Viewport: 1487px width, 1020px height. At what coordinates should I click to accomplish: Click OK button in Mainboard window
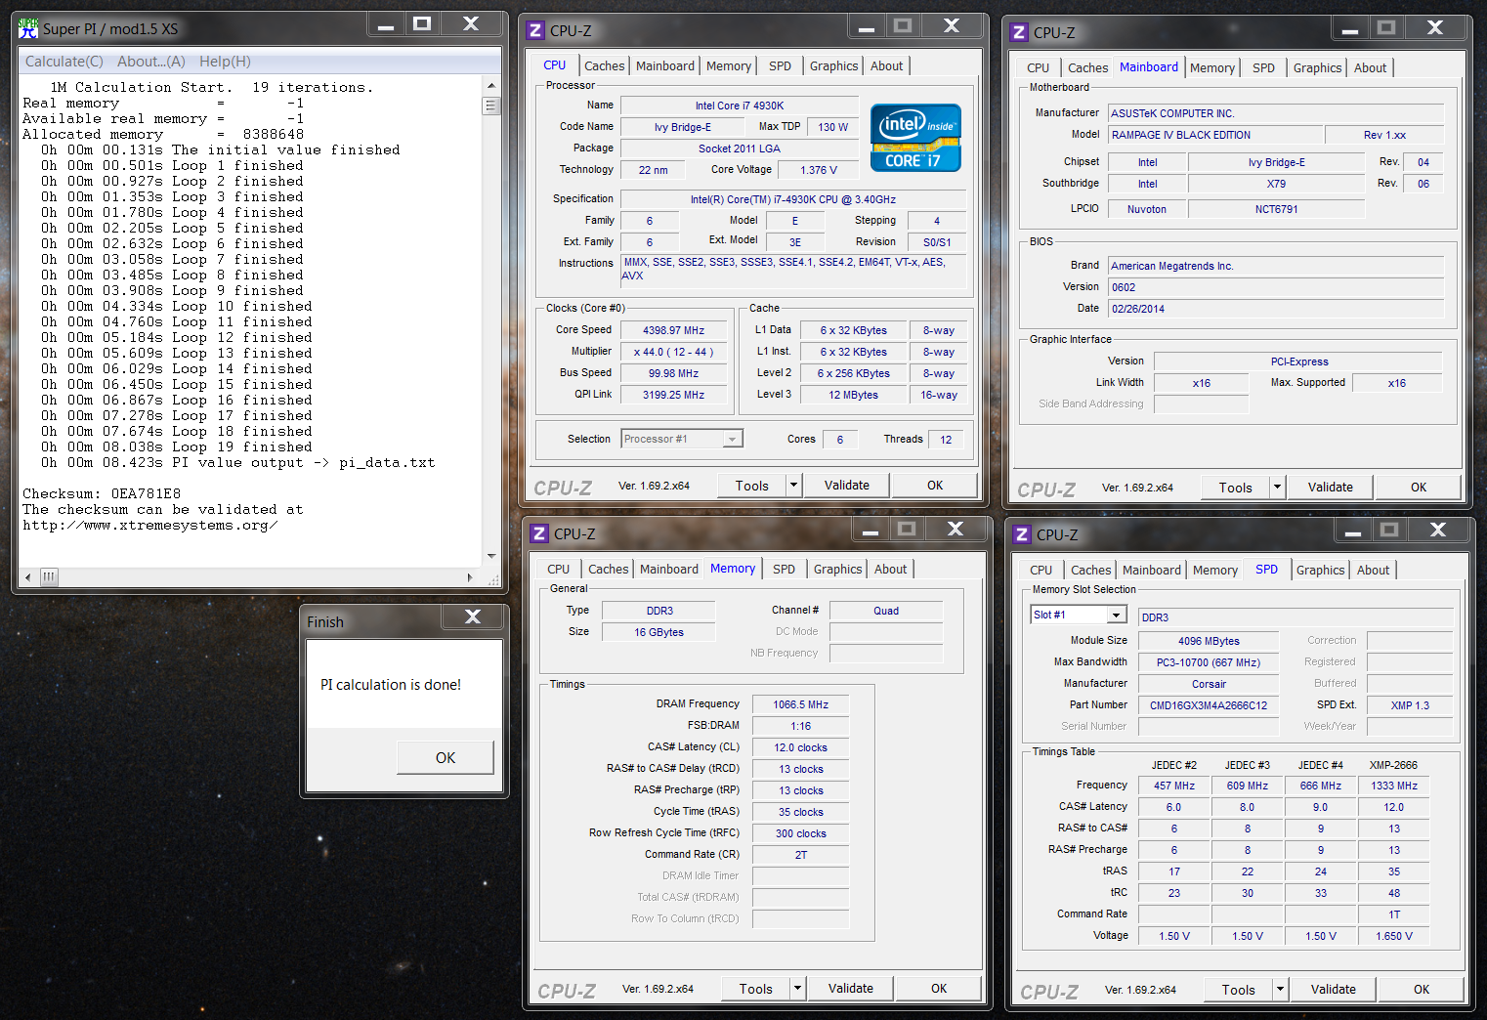click(1419, 487)
